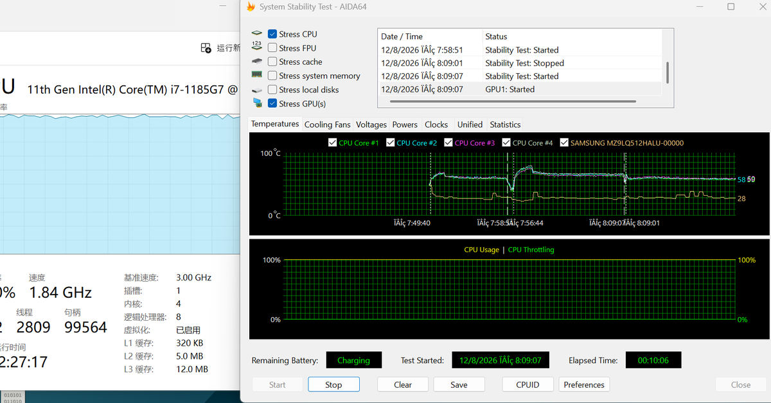Click the 2809 threads value in Task Manager
The height and width of the screenshot is (403, 771).
pos(33,327)
